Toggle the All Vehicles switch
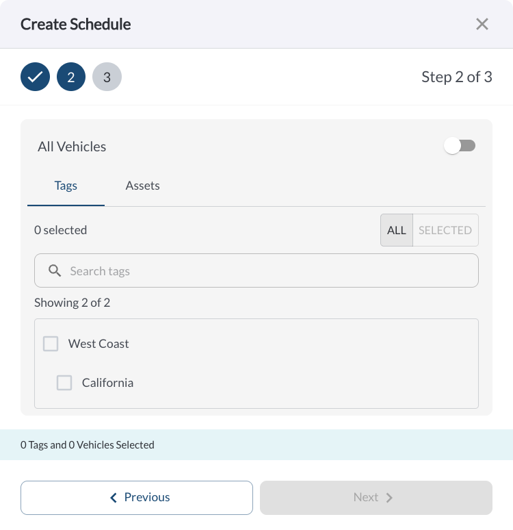Screen dimensions: 513x530 click(x=460, y=146)
